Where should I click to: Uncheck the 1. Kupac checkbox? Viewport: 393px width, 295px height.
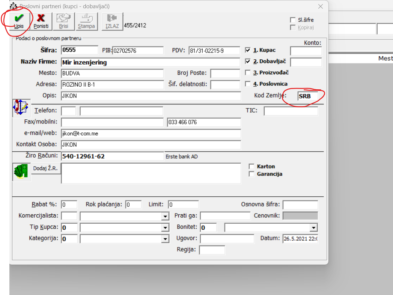pos(248,50)
